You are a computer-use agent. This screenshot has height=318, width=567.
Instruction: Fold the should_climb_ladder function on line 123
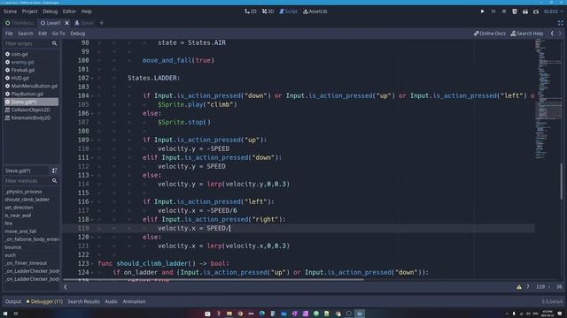92,264
